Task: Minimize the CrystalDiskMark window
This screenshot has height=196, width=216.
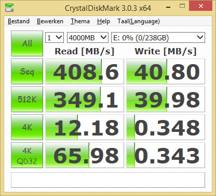Action: (x=168, y=7)
